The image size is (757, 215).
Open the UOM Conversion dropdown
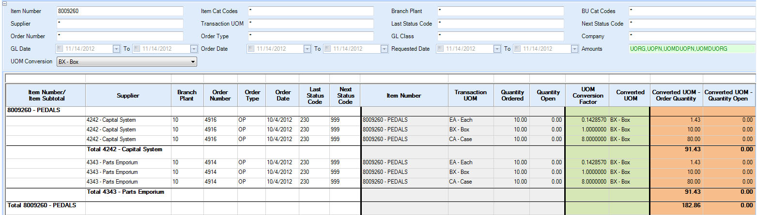[193, 62]
